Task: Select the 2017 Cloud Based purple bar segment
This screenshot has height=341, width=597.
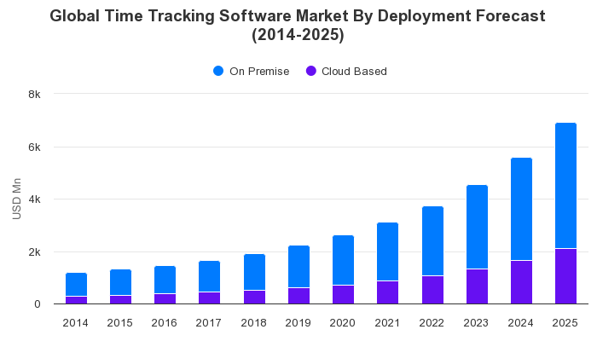Action: [210, 298]
